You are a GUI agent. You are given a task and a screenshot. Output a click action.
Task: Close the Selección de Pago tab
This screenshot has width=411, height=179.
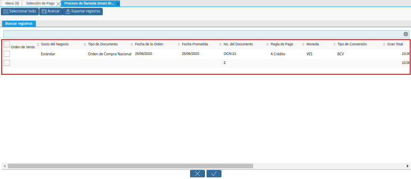58,4
